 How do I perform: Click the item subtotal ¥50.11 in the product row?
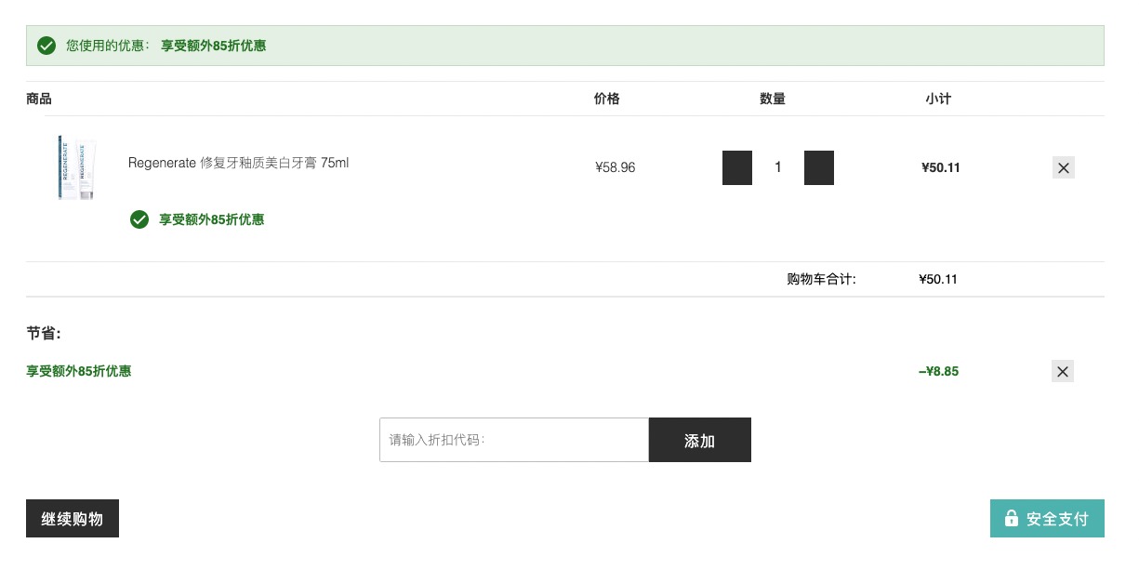coord(941,168)
